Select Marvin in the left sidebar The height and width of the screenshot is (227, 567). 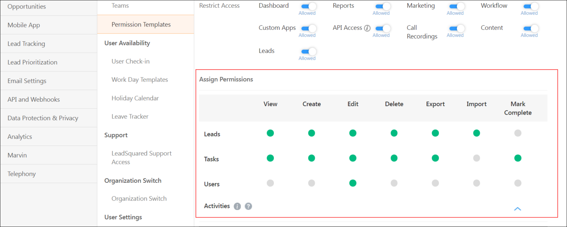16,155
